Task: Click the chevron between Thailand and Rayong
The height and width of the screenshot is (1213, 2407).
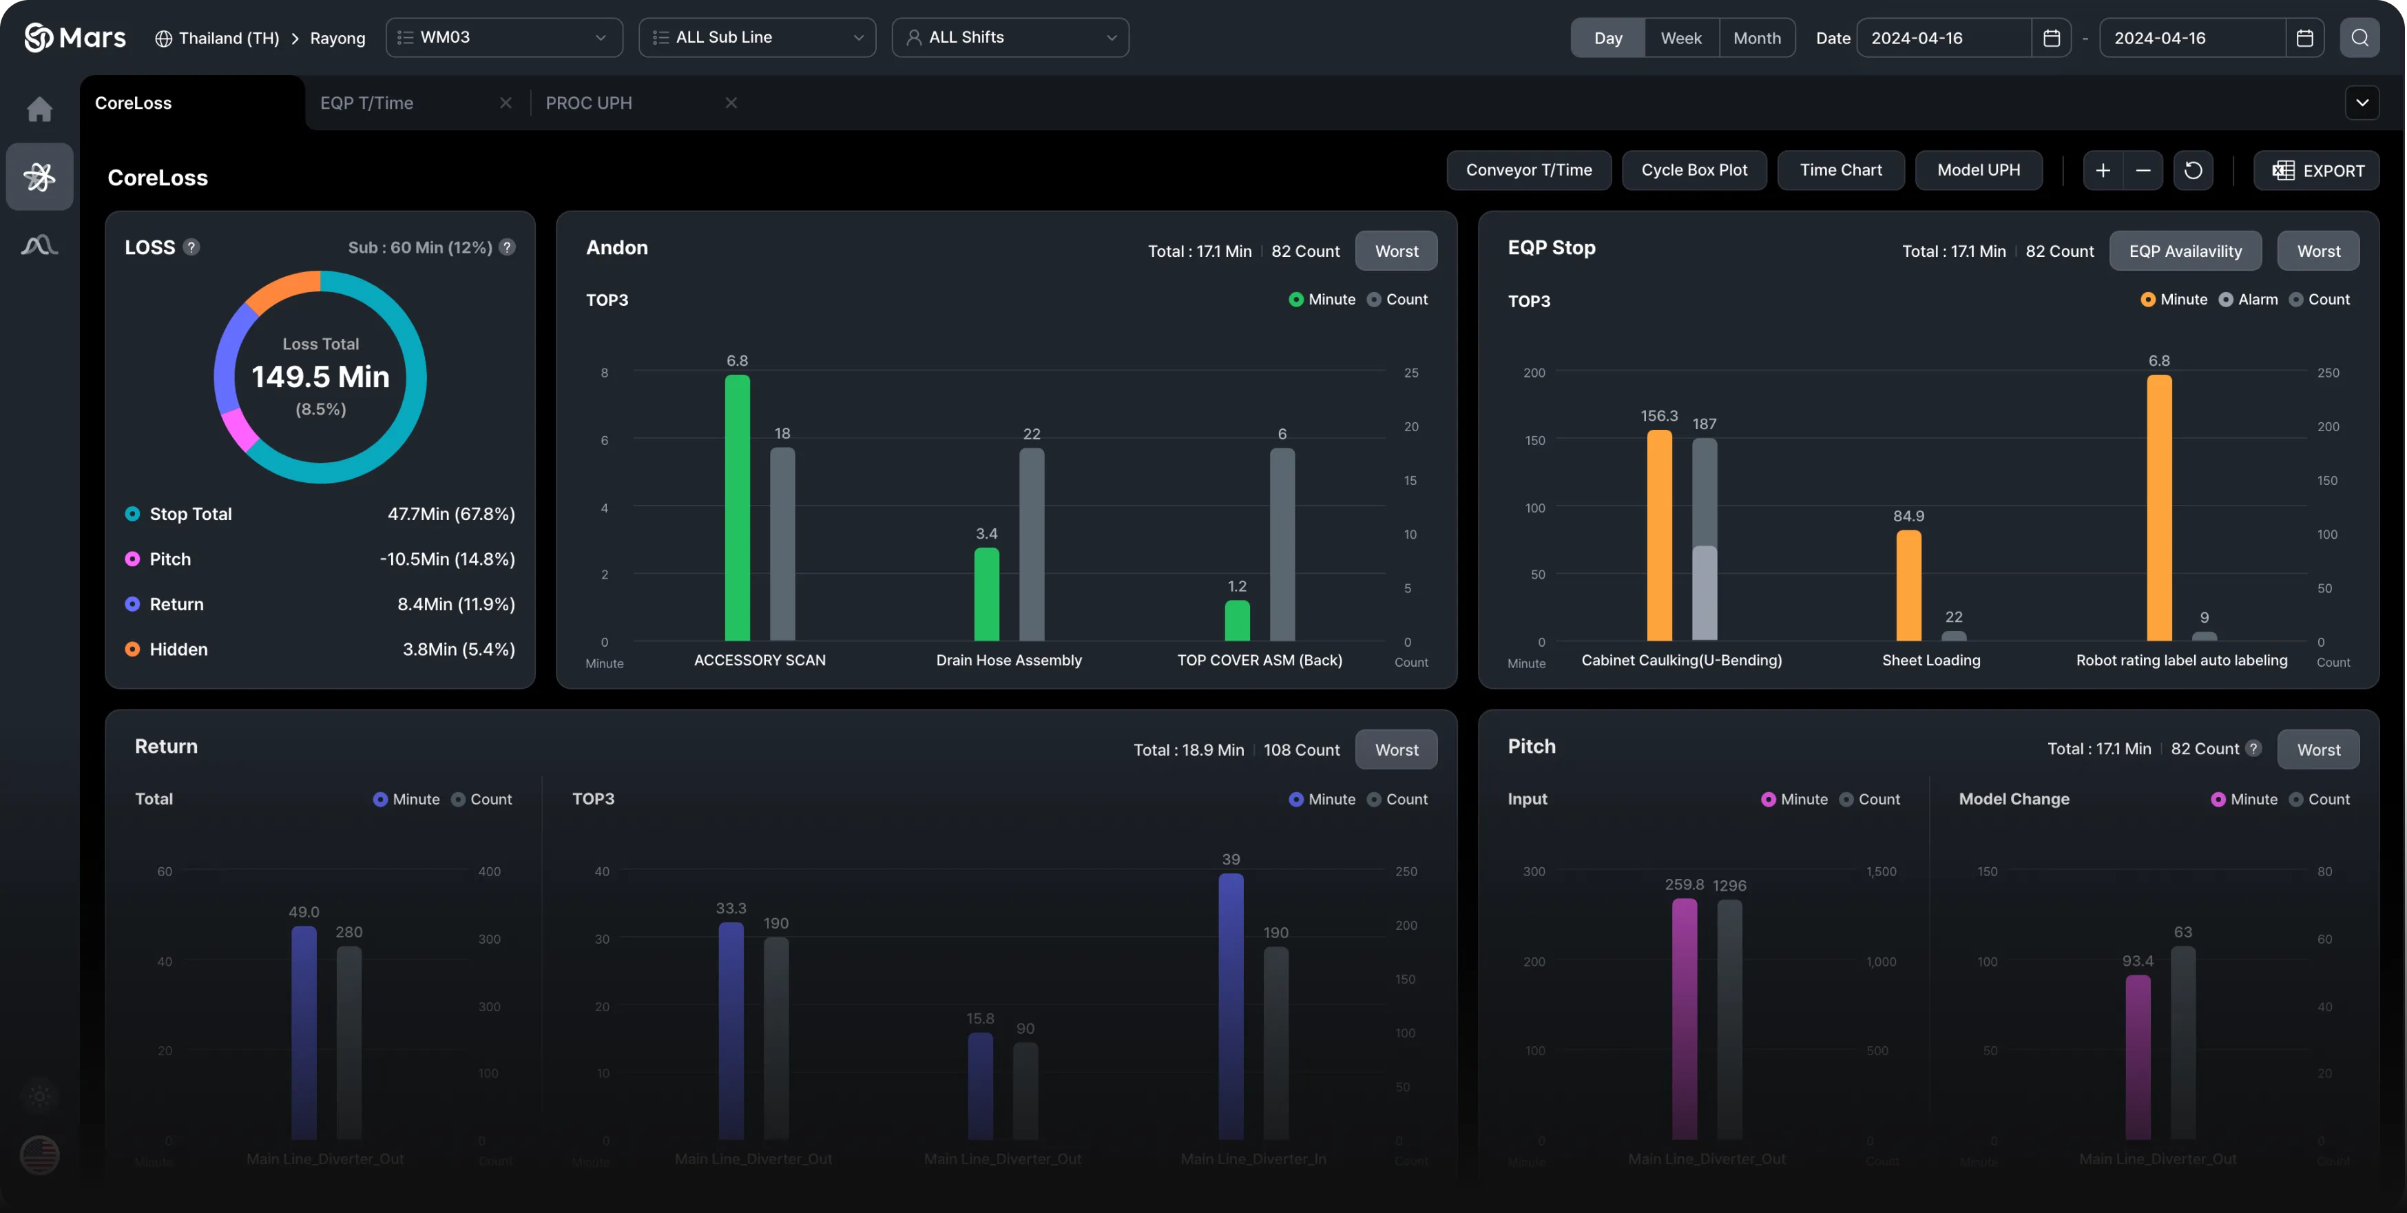Action: 294,39
